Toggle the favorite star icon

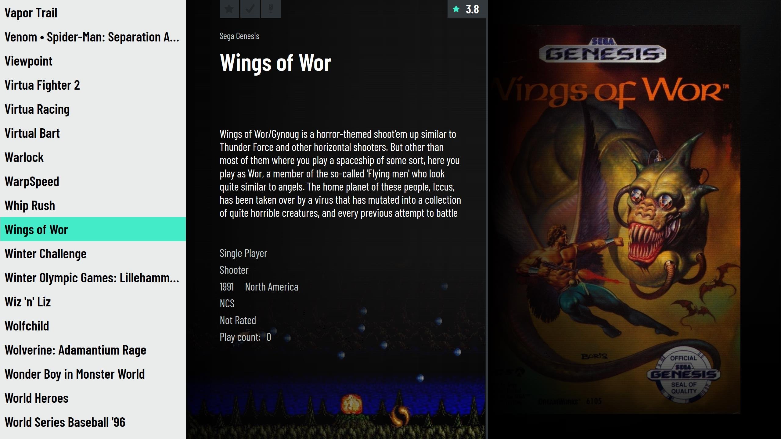[x=229, y=9]
